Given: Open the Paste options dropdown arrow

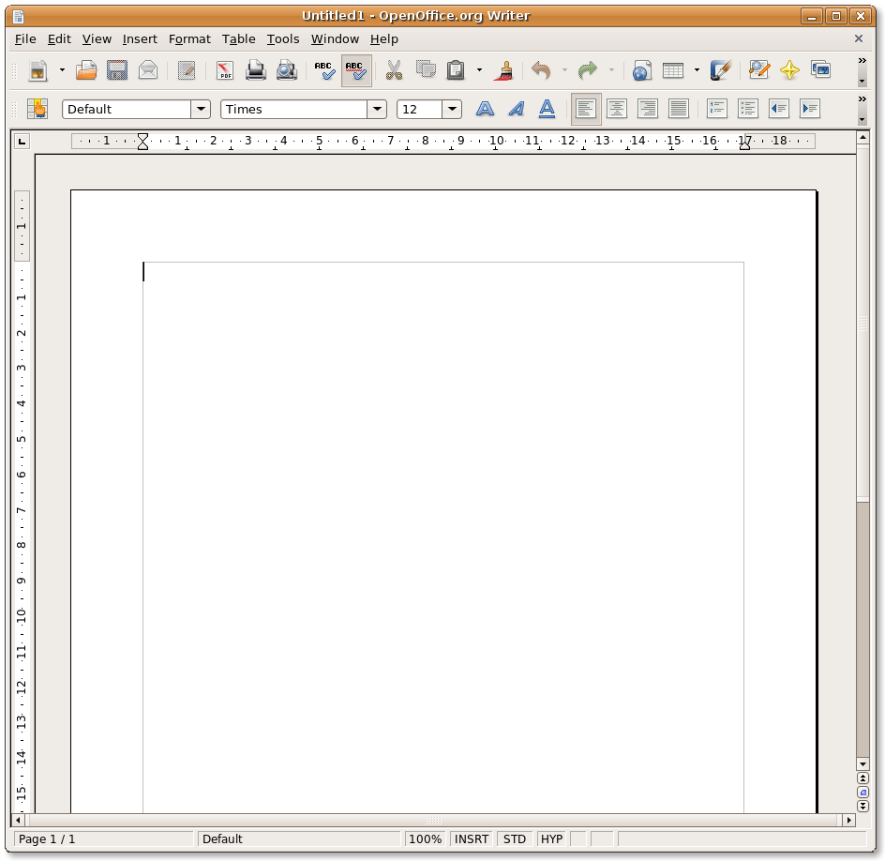Looking at the screenshot, I should pos(479,70).
